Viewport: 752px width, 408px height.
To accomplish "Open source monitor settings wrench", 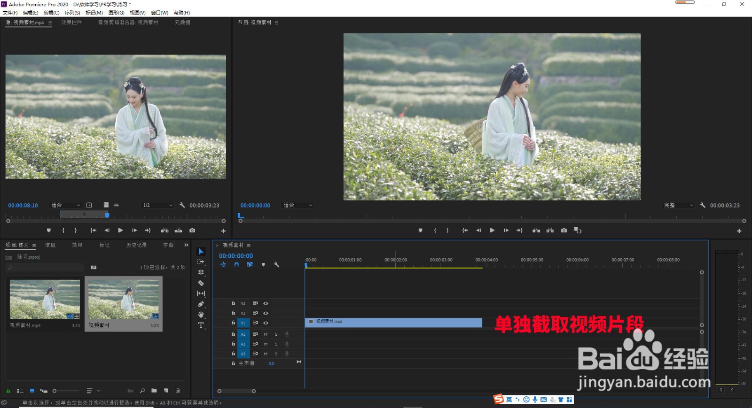I will (x=182, y=205).
